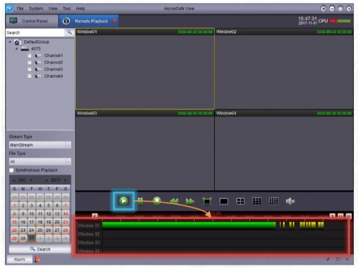Select the nine-window grid layout icon
Image resolution: width=360 pixels, height=269 pixels.
[x=257, y=201]
